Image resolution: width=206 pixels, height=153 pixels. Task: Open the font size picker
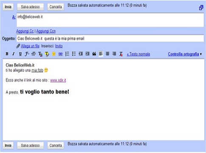(34, 54)
